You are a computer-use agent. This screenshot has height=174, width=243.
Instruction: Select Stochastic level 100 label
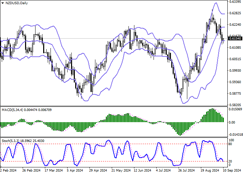(232, 140)
